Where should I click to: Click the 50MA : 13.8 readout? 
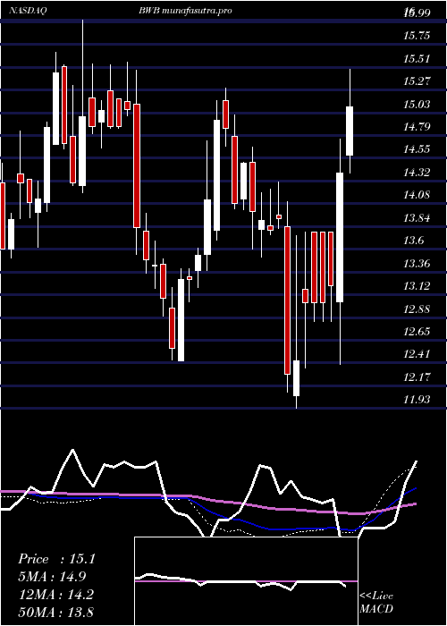(55, 612)
